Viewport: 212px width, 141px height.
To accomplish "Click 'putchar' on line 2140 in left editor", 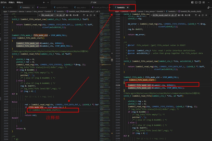I will (24, 75).
